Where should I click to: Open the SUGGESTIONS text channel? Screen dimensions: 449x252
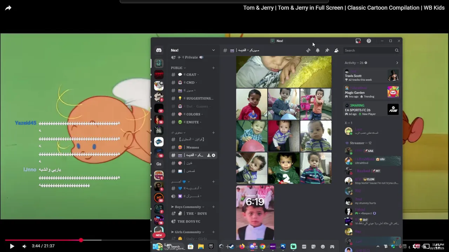point(193,98)
